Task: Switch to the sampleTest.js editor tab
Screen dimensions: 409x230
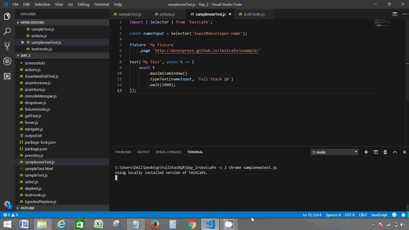Action: point(130,14)
